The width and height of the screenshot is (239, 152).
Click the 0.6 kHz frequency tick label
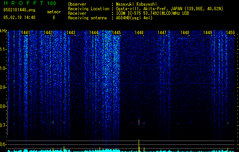[x=3, y=144]
